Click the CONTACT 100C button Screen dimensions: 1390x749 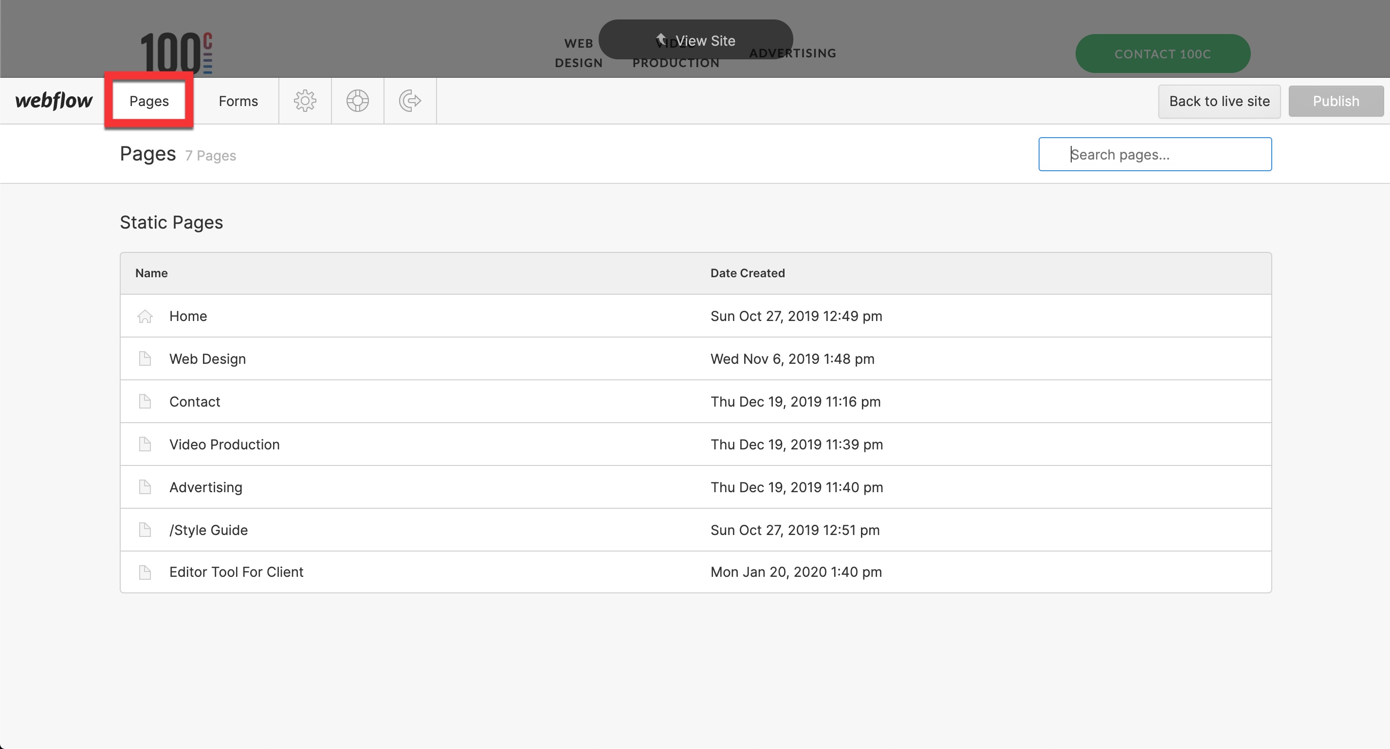point(1163,54)
